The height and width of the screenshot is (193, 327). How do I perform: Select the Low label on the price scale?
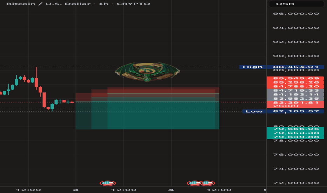click(254, 112)
